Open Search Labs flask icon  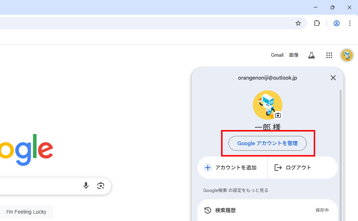click(311, 55)
